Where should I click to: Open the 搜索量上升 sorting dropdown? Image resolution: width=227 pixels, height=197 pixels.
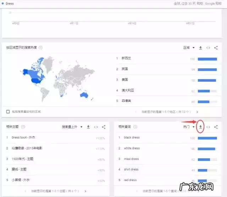tap(72, 127)
